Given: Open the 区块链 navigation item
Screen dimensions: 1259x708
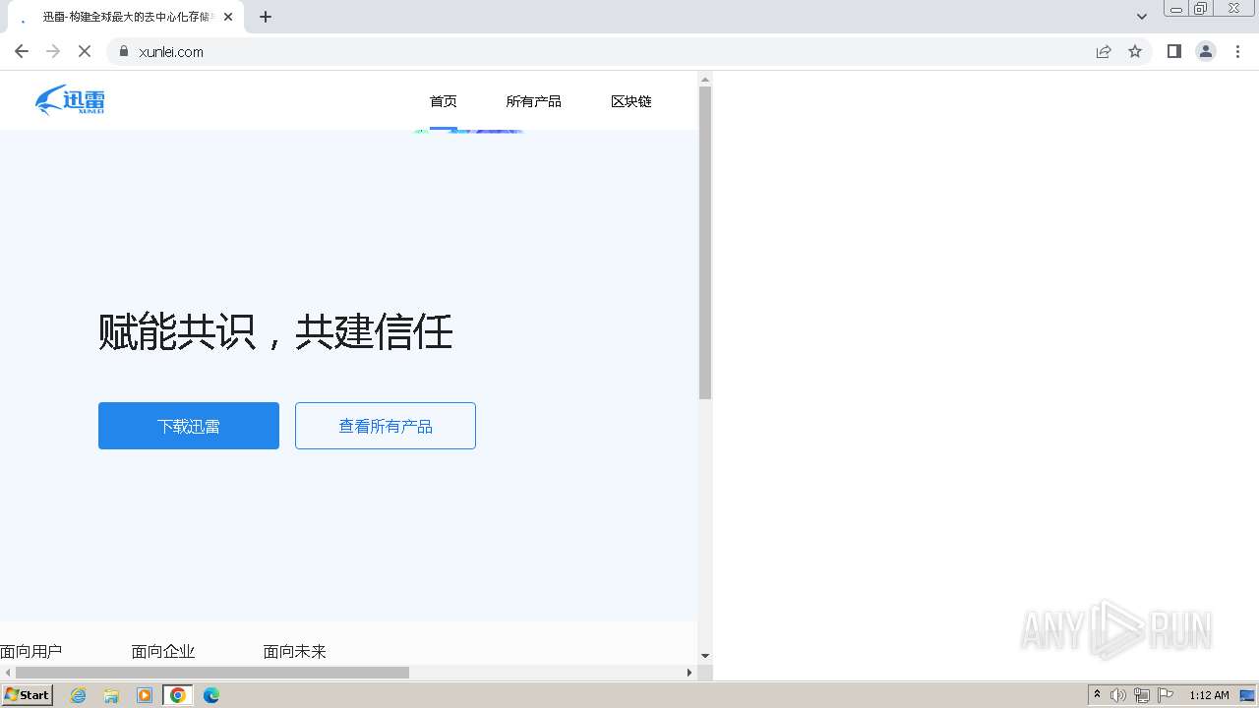Looking at the screenshot, I should click(x=631, y=101).
